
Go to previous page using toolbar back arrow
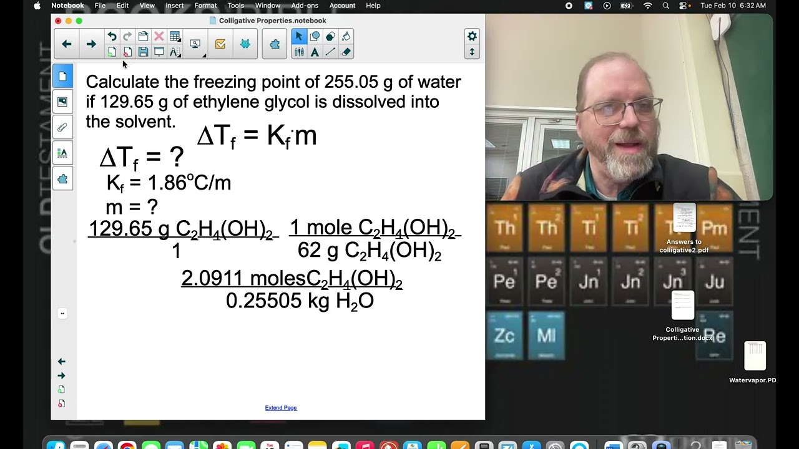point(67,44)
